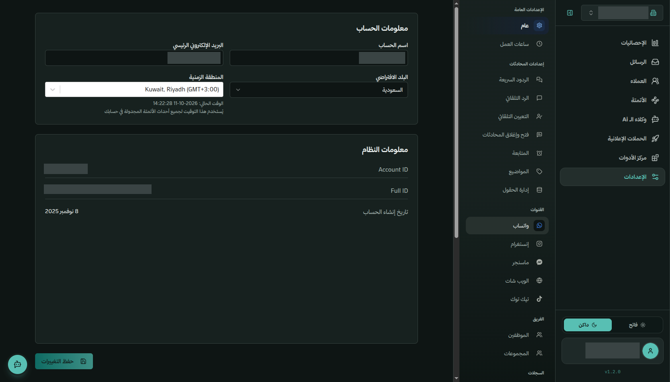The width and height of the screenshot is (670, 382).
Task: Open الويب شات globe icon
Action: (x=539, y=281)
